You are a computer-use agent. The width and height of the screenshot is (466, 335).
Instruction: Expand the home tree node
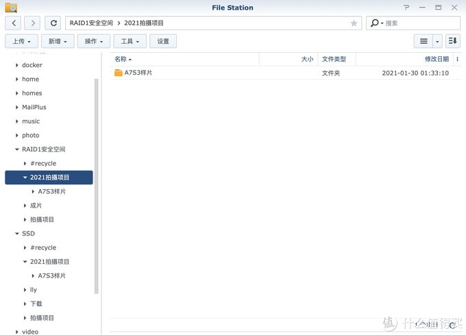(x=16, y=79)
